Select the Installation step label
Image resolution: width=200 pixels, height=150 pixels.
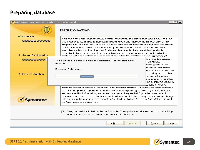click(x=29, y=36)
